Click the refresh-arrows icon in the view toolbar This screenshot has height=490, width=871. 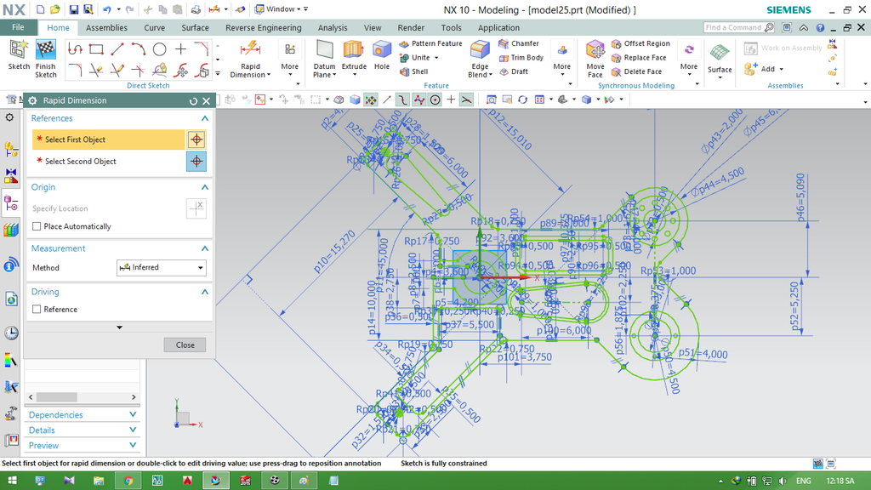coord(522,100)
